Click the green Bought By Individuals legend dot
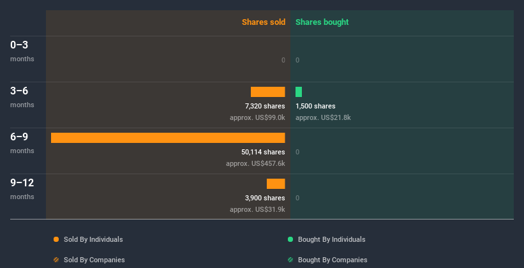 point(290,239)
